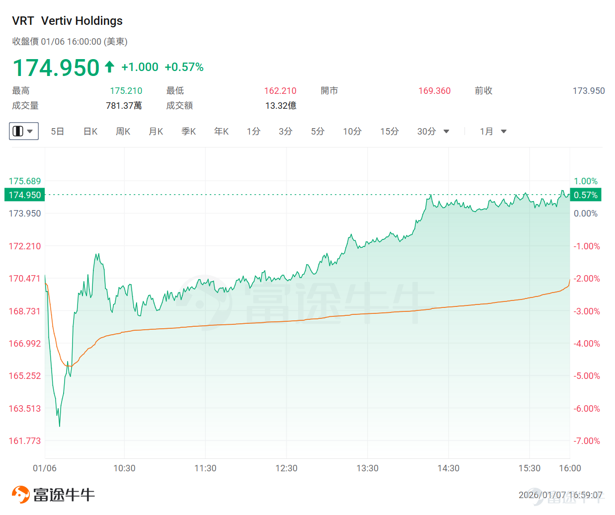Click the 成交額 value 13.32億
The height and width of the screenshot is (515, 615).
(281, 106)
